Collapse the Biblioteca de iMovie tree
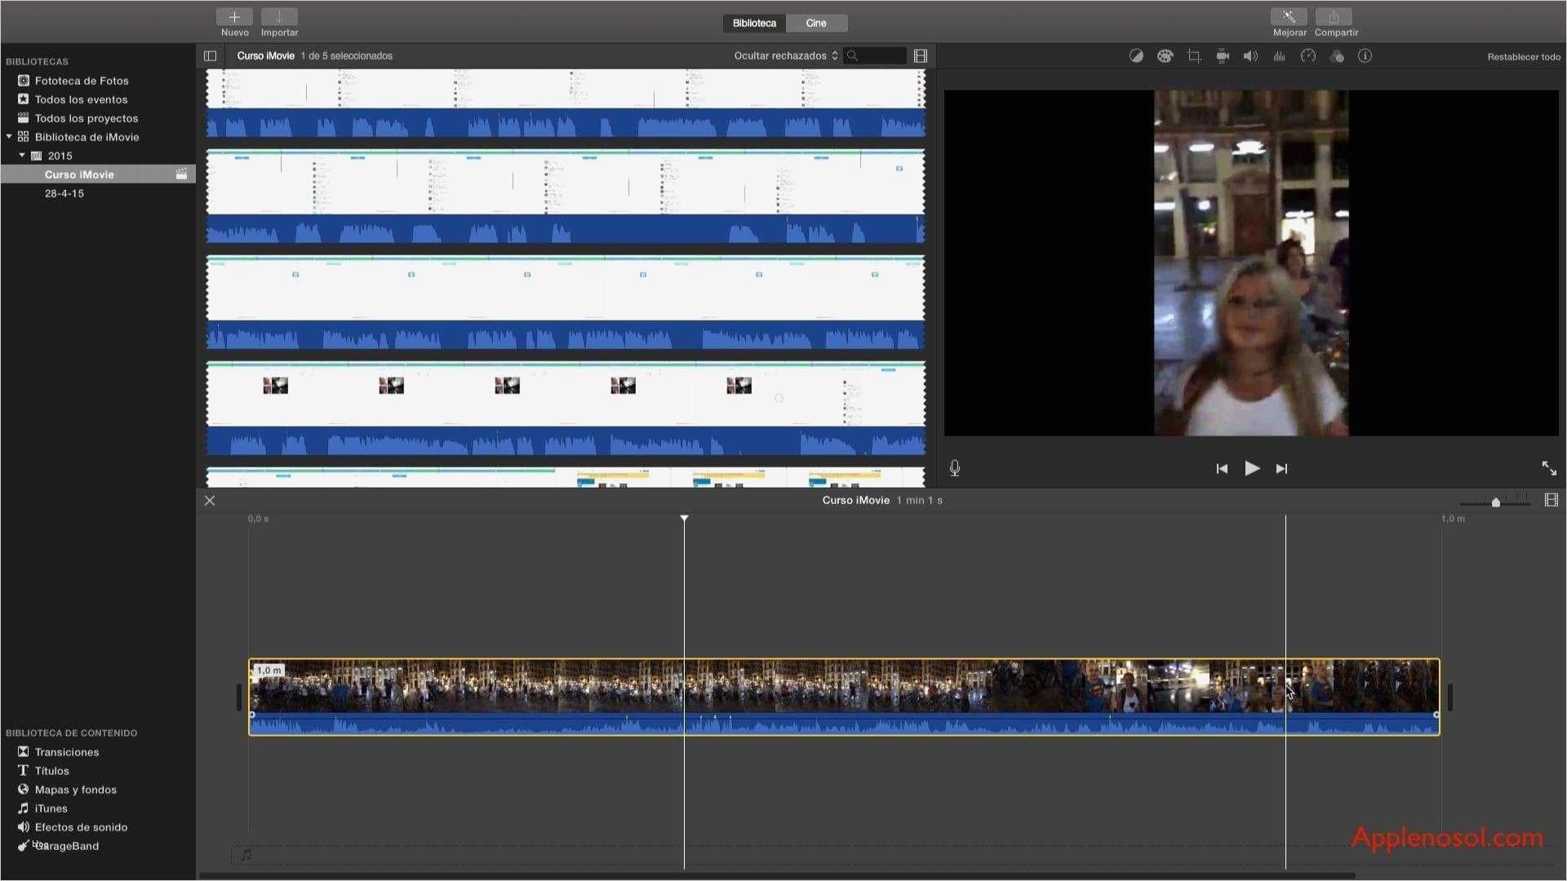Image resolution: width=1567 pixels, height=881 pixels. 11,136
